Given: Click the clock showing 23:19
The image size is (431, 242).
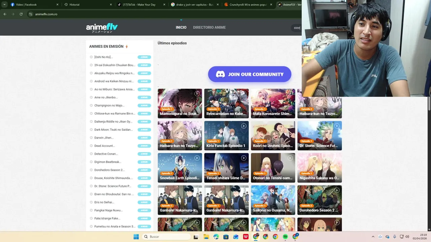Looking at the screenshot, I should (x=424, y=235).
